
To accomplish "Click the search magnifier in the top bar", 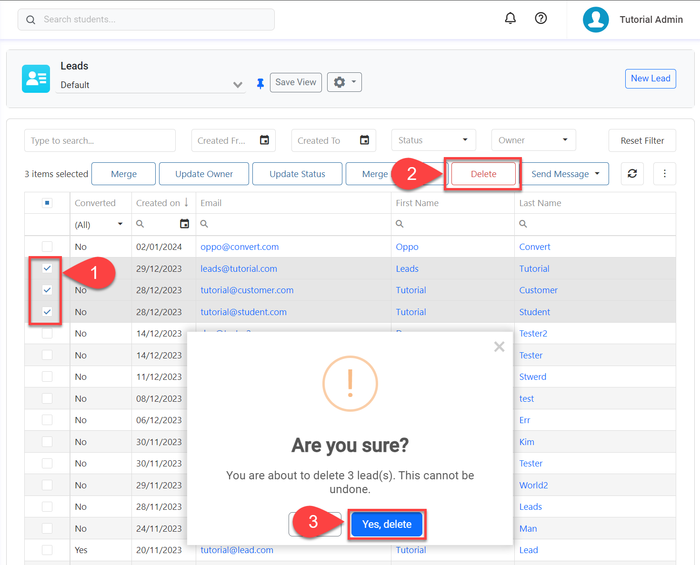I will click(x=30, y=20).
